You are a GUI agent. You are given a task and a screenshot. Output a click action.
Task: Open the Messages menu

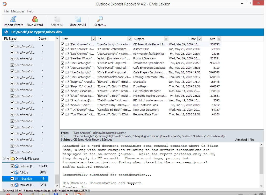[x=18, y=11]
